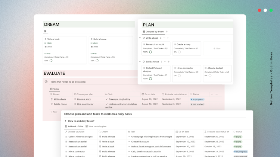This screenshot has height=157, width=280.
Task: Select the Add task - Table tab
Action: pyautogui.click(x=74, y=126)
